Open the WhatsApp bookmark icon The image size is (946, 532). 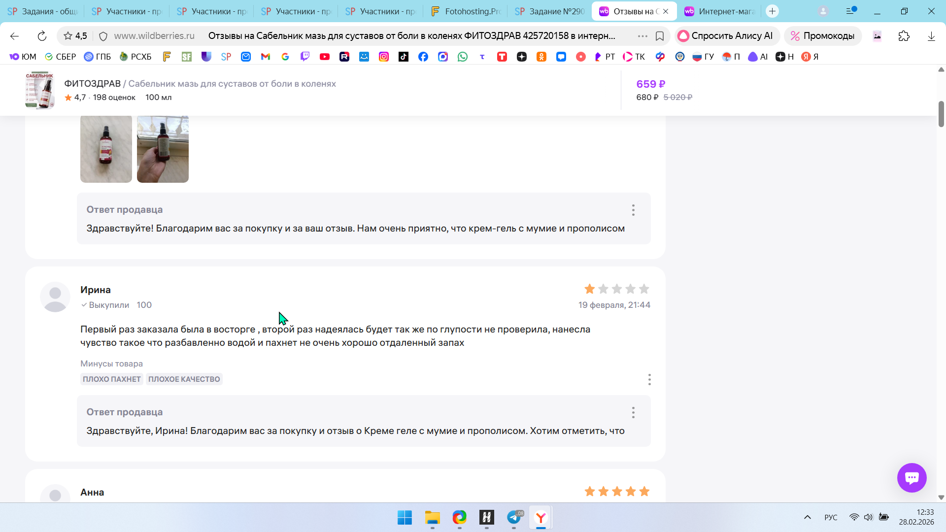coord(462,57)
